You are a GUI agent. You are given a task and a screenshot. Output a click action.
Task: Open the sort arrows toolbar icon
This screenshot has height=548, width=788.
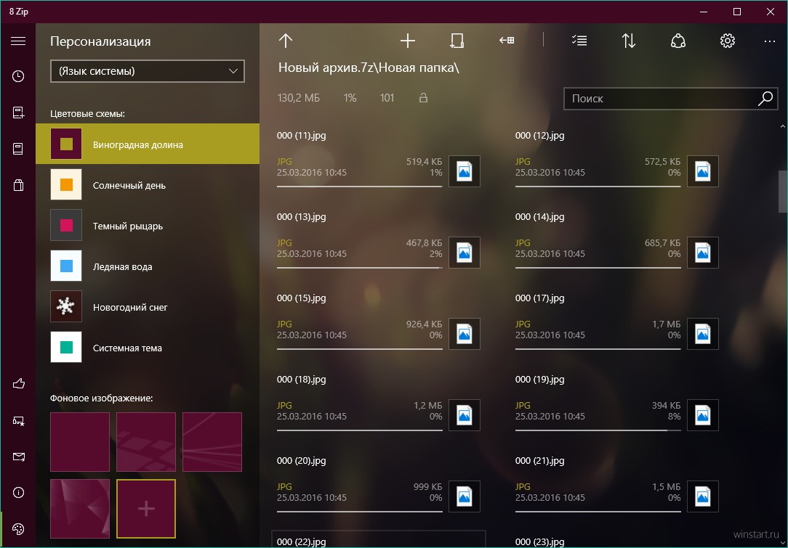pyautogui.click(x=629, y=41)
